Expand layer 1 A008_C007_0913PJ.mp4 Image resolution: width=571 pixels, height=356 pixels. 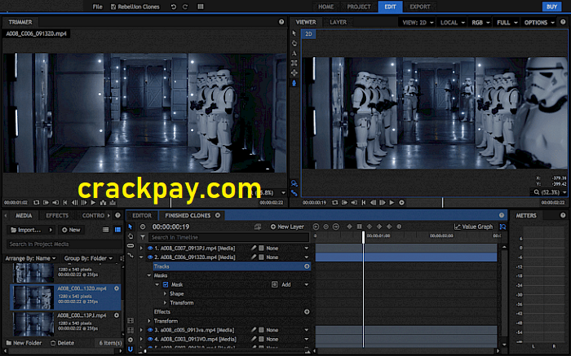pyautogui.click(x=141, y=248)
